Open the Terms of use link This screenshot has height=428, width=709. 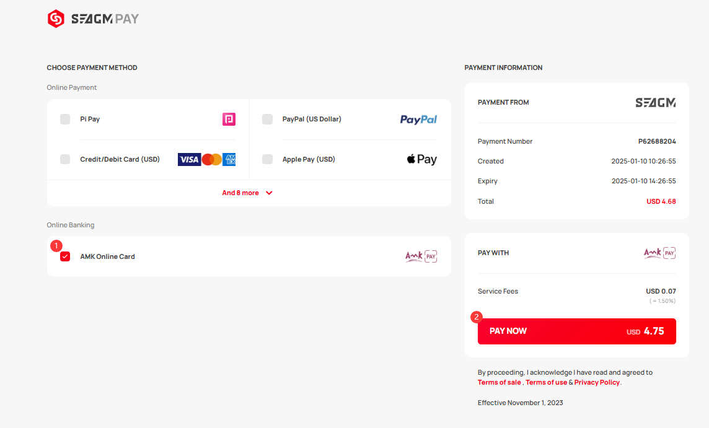pos(546,382)
